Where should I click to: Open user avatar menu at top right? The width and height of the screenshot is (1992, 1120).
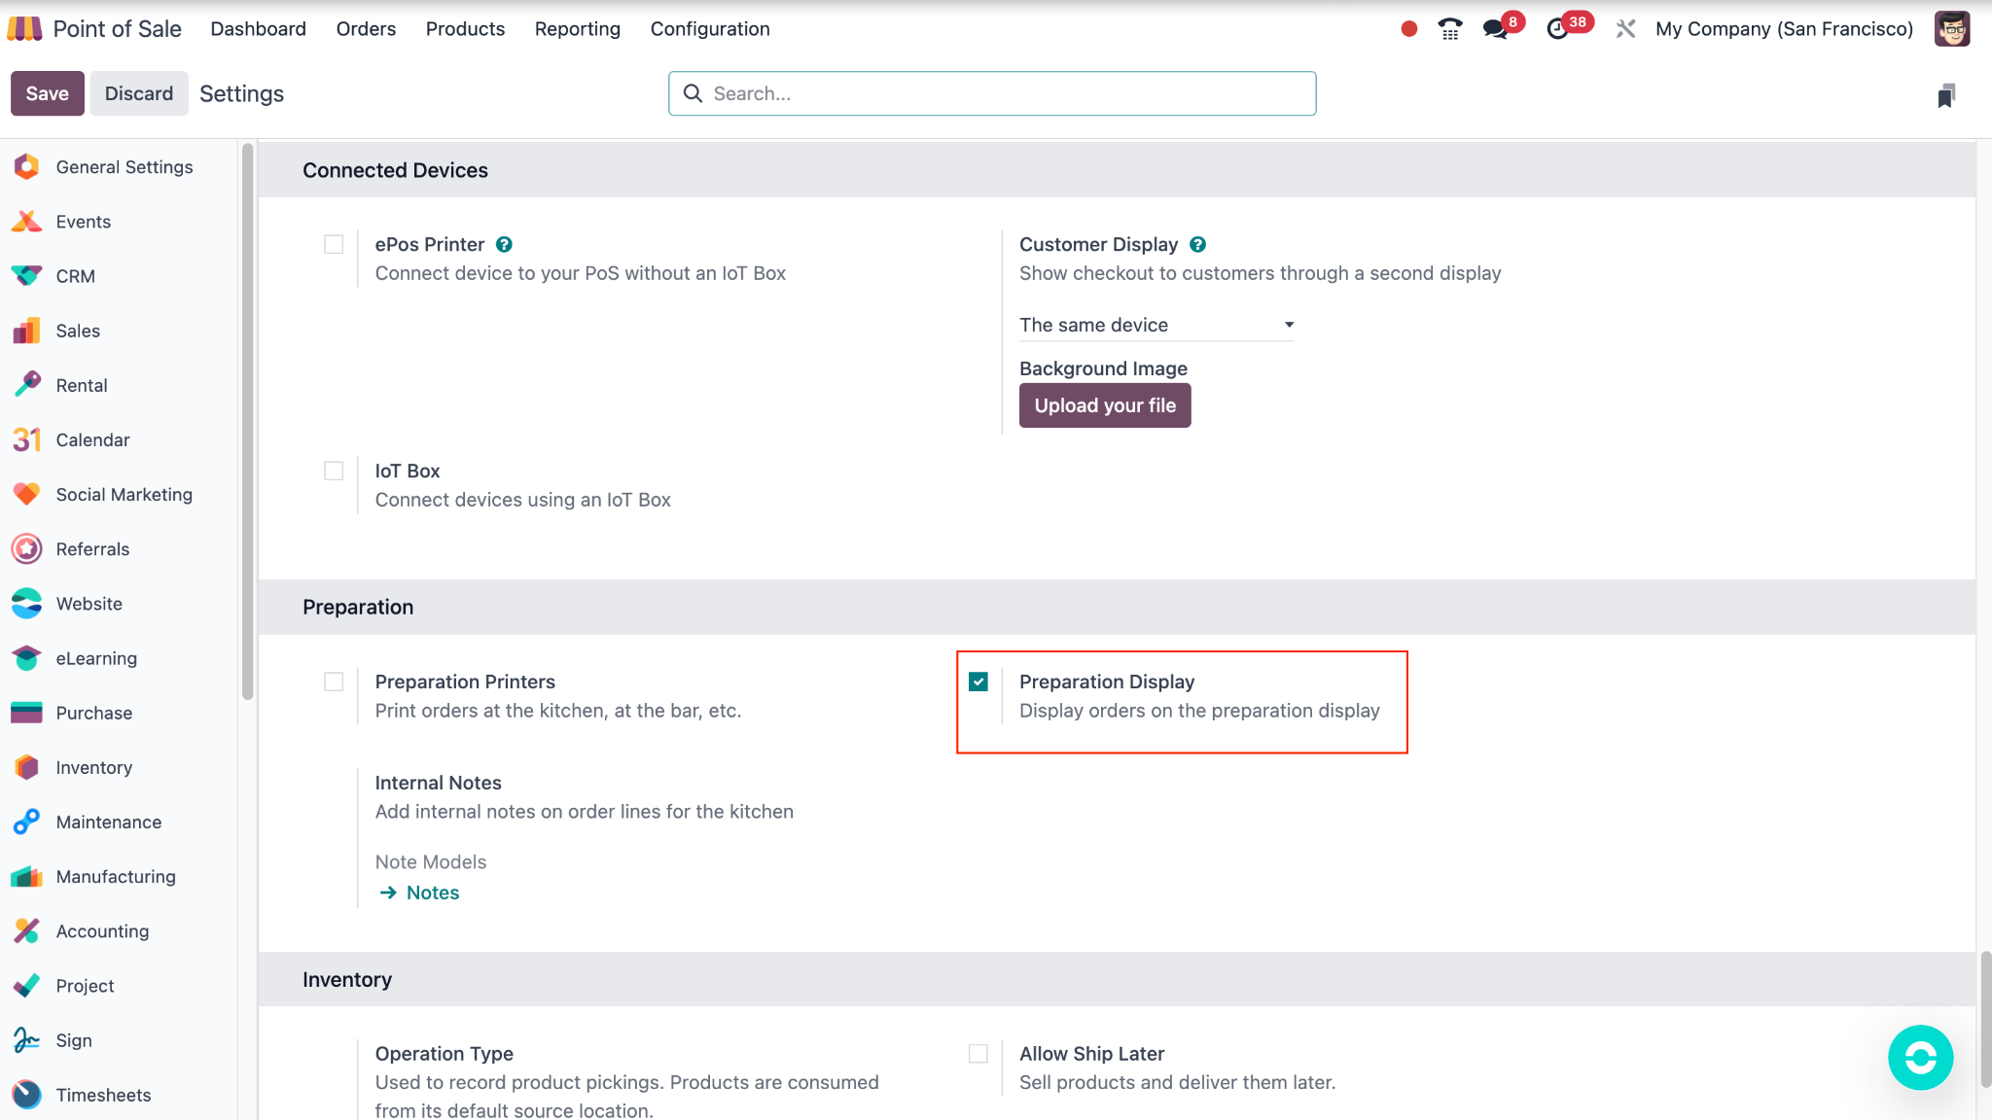coord(1951,29)
